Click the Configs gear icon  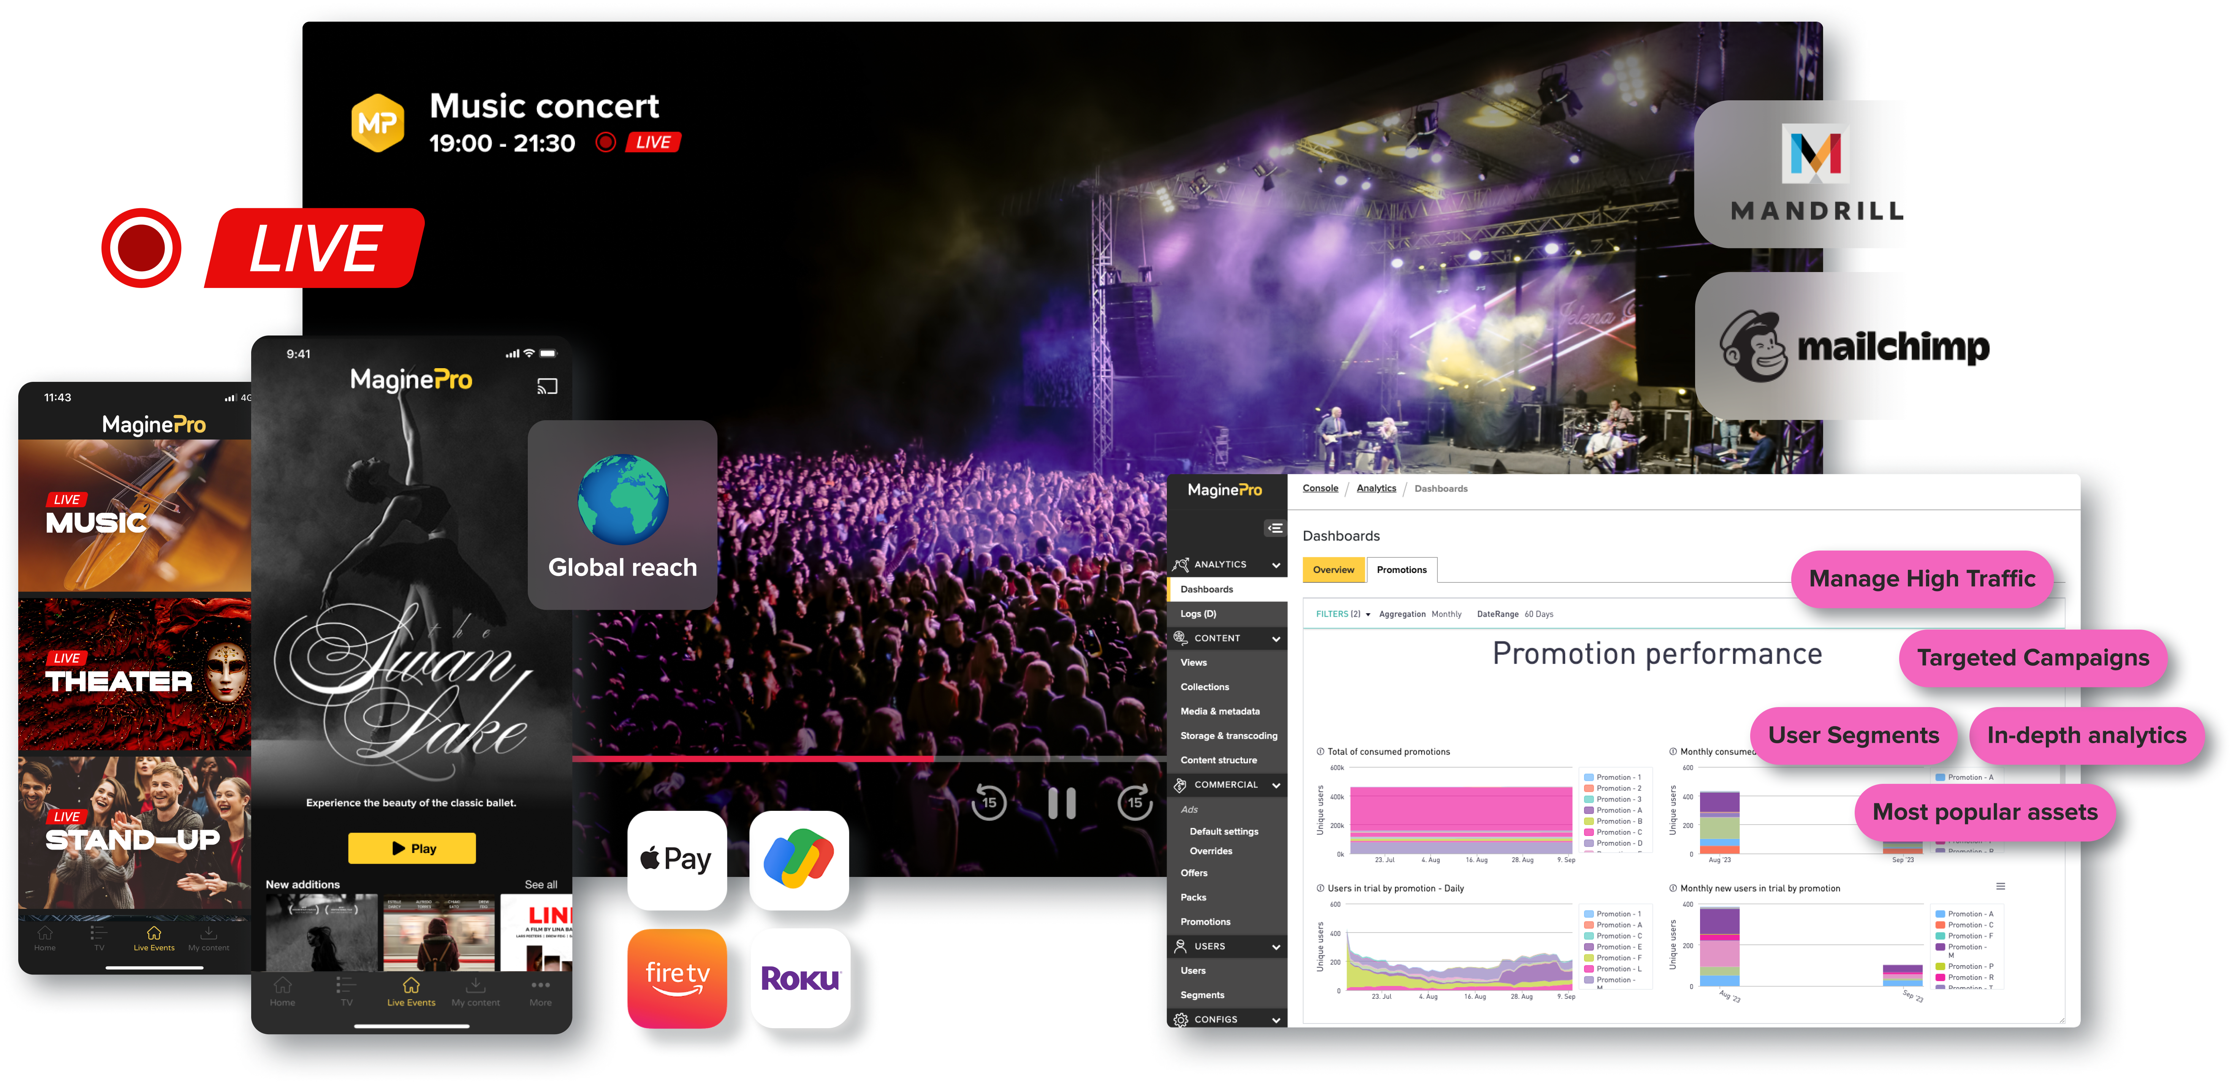coord(1180,1020)
